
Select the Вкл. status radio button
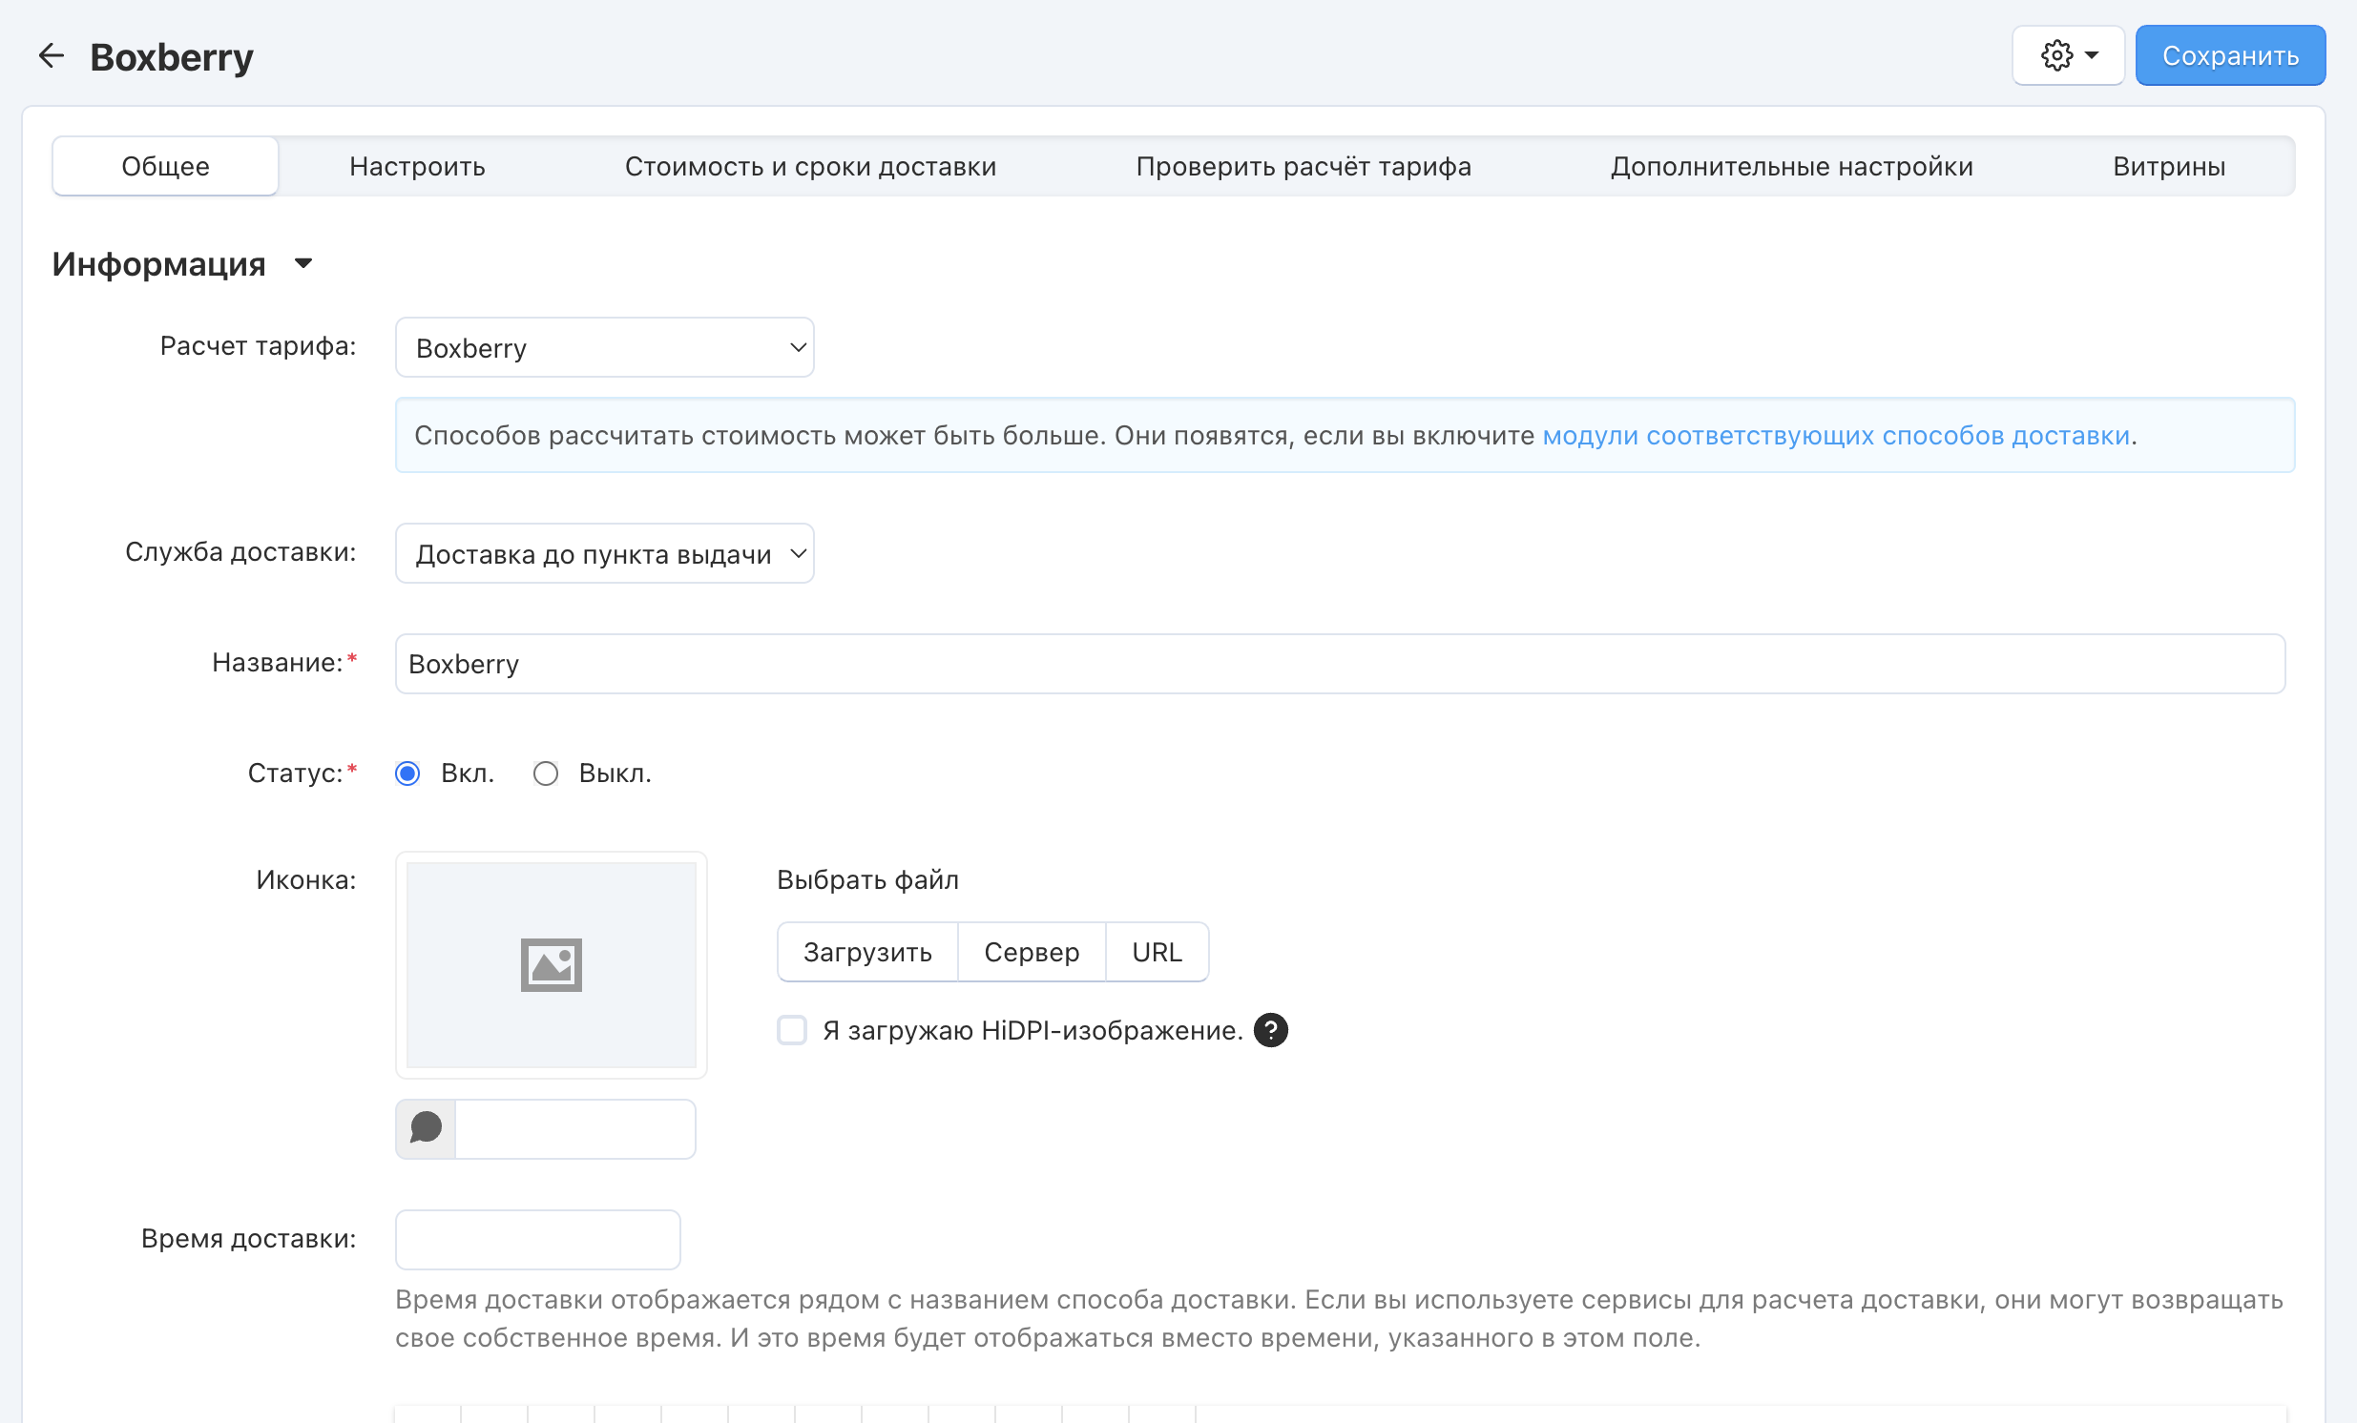[408, 773]
